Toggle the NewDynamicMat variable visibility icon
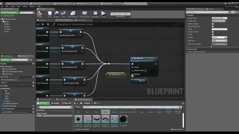Screen dimensions: 239x134 [x=33, y=106]
